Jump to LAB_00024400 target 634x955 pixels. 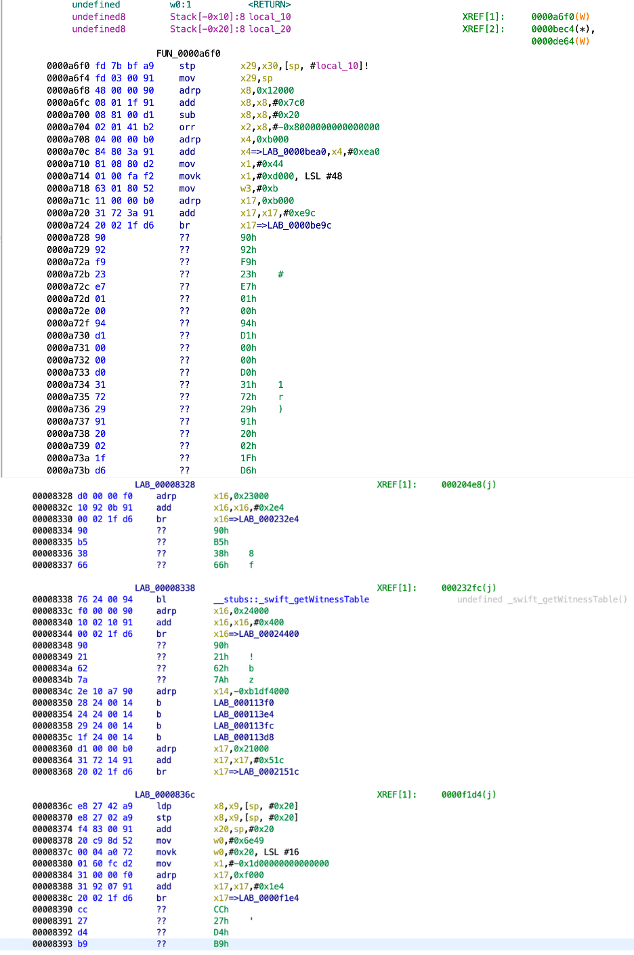(269, 634)
